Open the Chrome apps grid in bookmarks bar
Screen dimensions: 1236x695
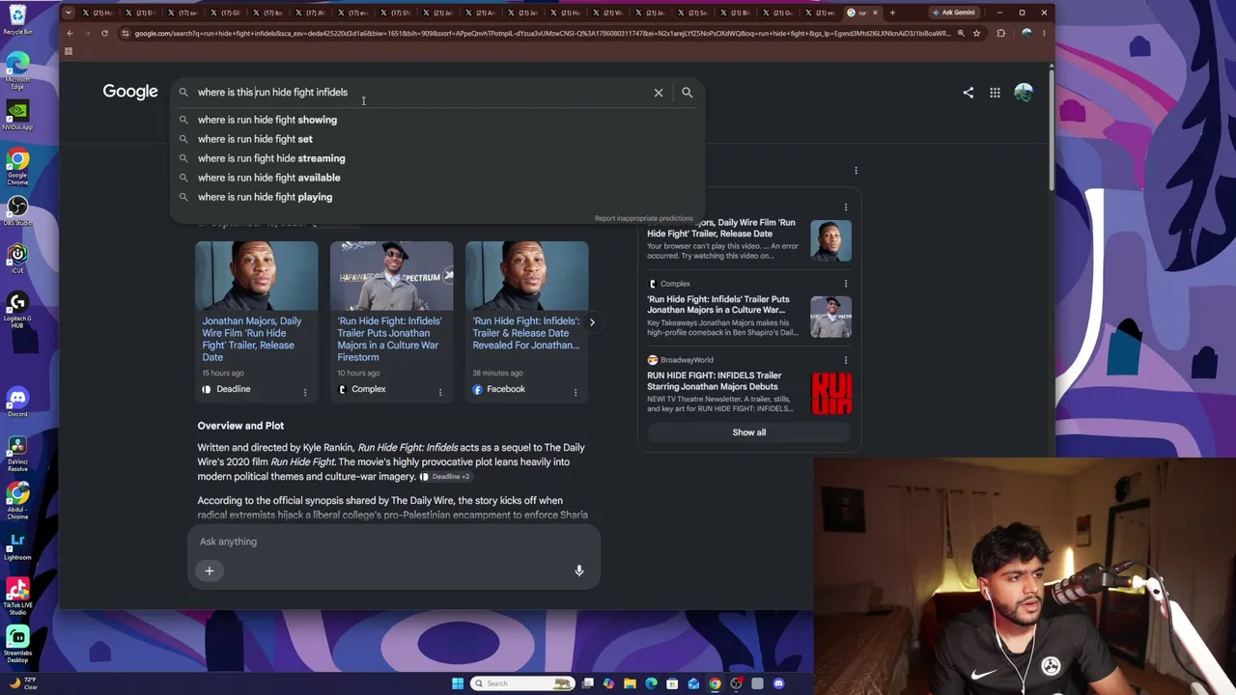69,51
